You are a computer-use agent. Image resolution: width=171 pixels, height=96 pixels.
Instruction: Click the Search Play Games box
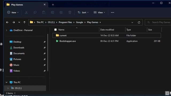pyautogui.click(x=158, y=22)
